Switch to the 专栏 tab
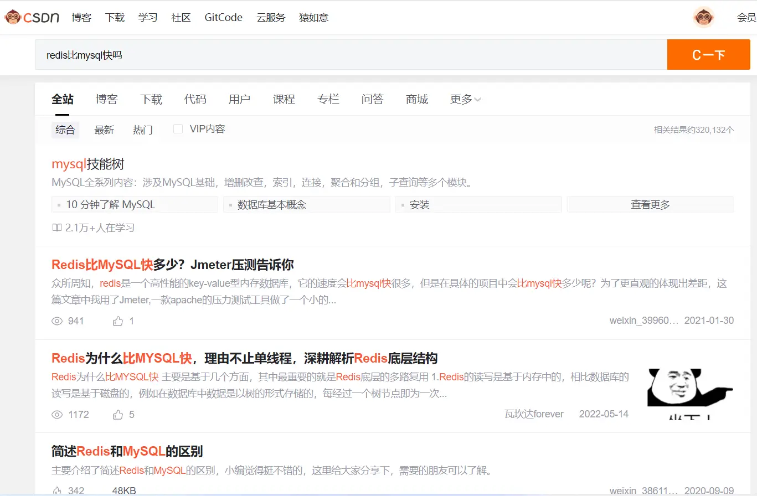 pos(328,99)
